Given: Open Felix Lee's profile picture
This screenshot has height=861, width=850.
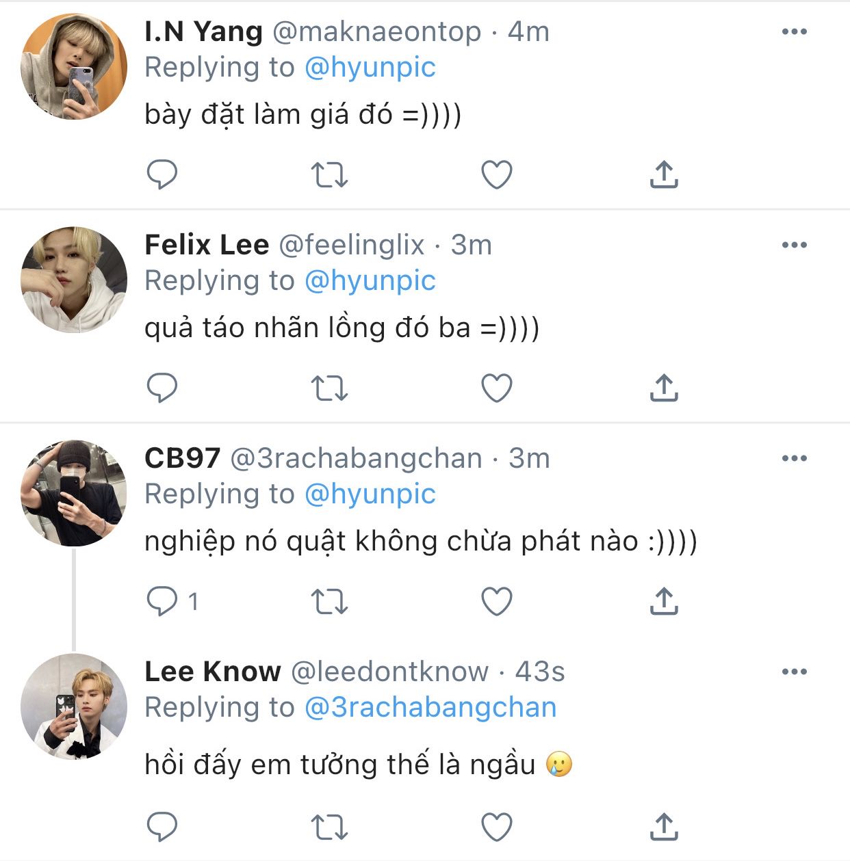Looking at the screenshot, I should (x=74, y=280).
